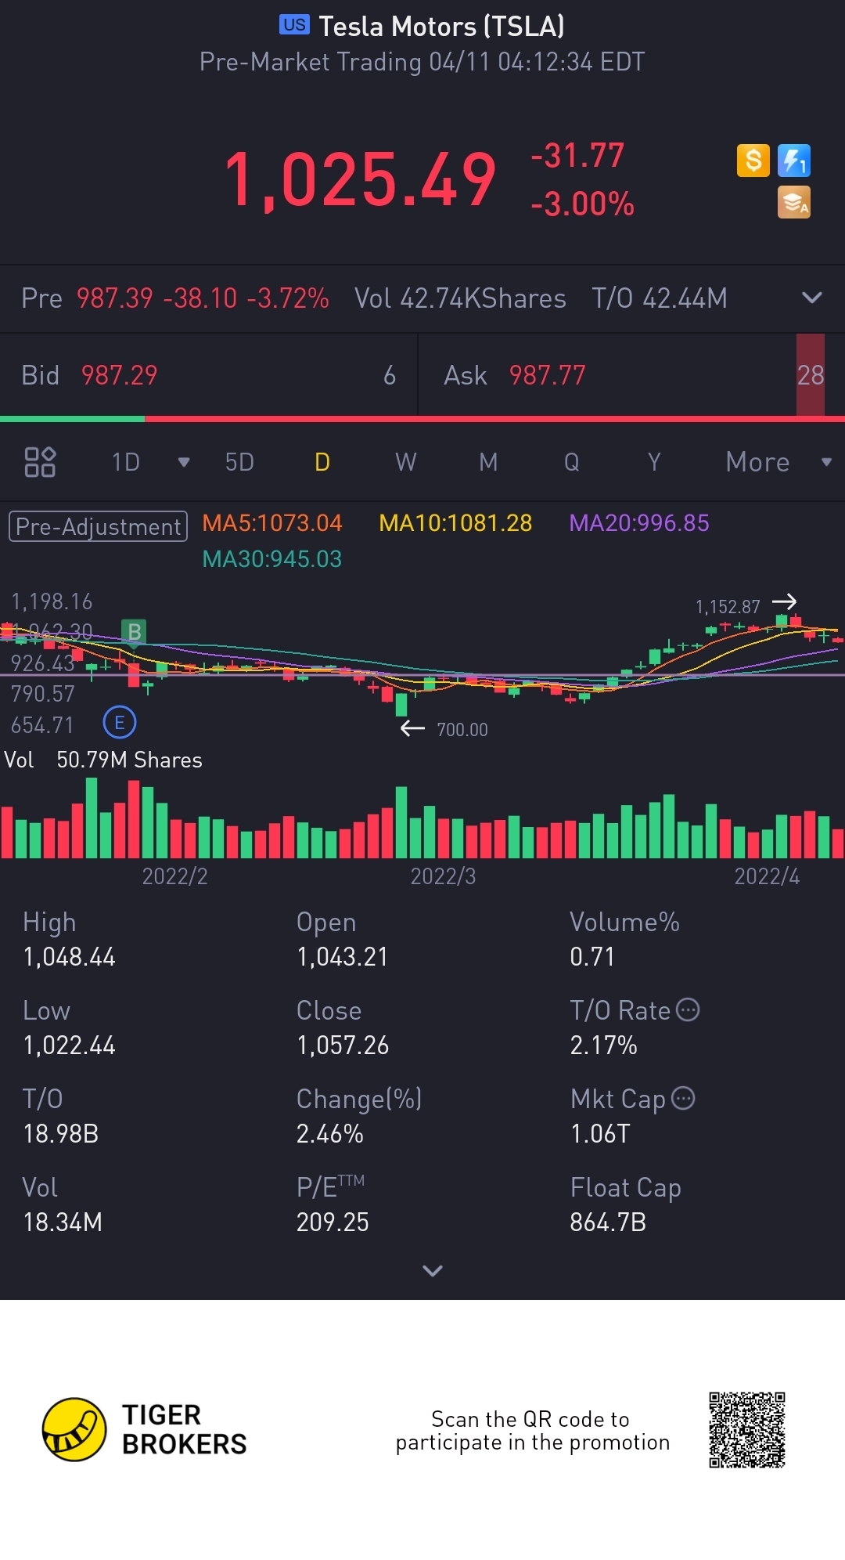Screen dimensions: 845x1560
Task: Tap the yellow dollar sign badge icon
Action: tap(753, 161)
